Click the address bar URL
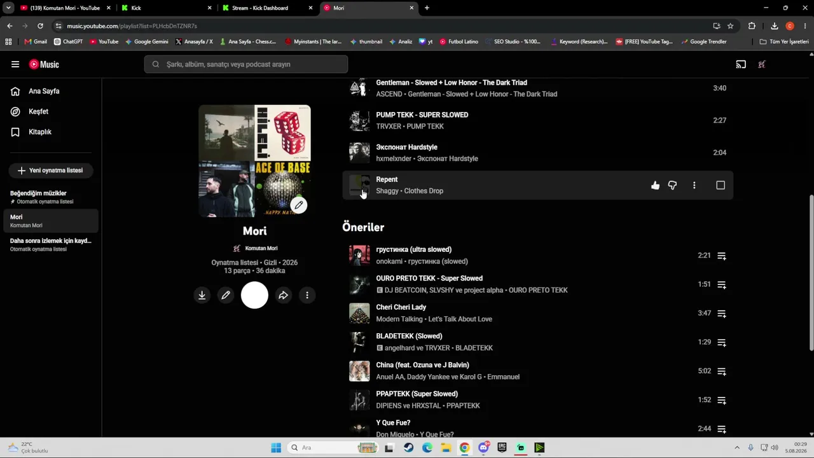814x458 pixels. click(132, 26)
